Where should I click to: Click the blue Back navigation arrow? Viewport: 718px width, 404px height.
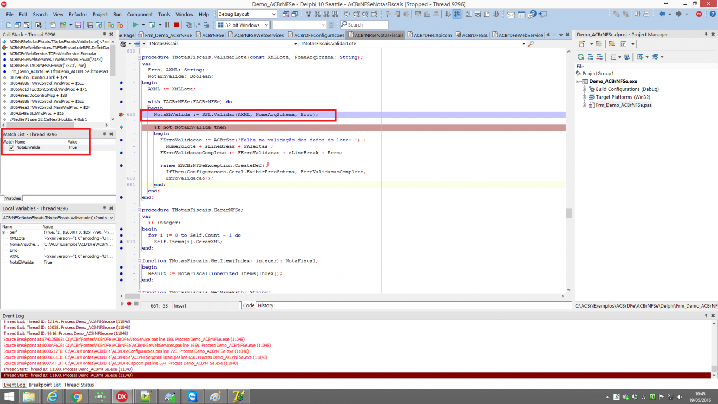[x=662, y=14]
